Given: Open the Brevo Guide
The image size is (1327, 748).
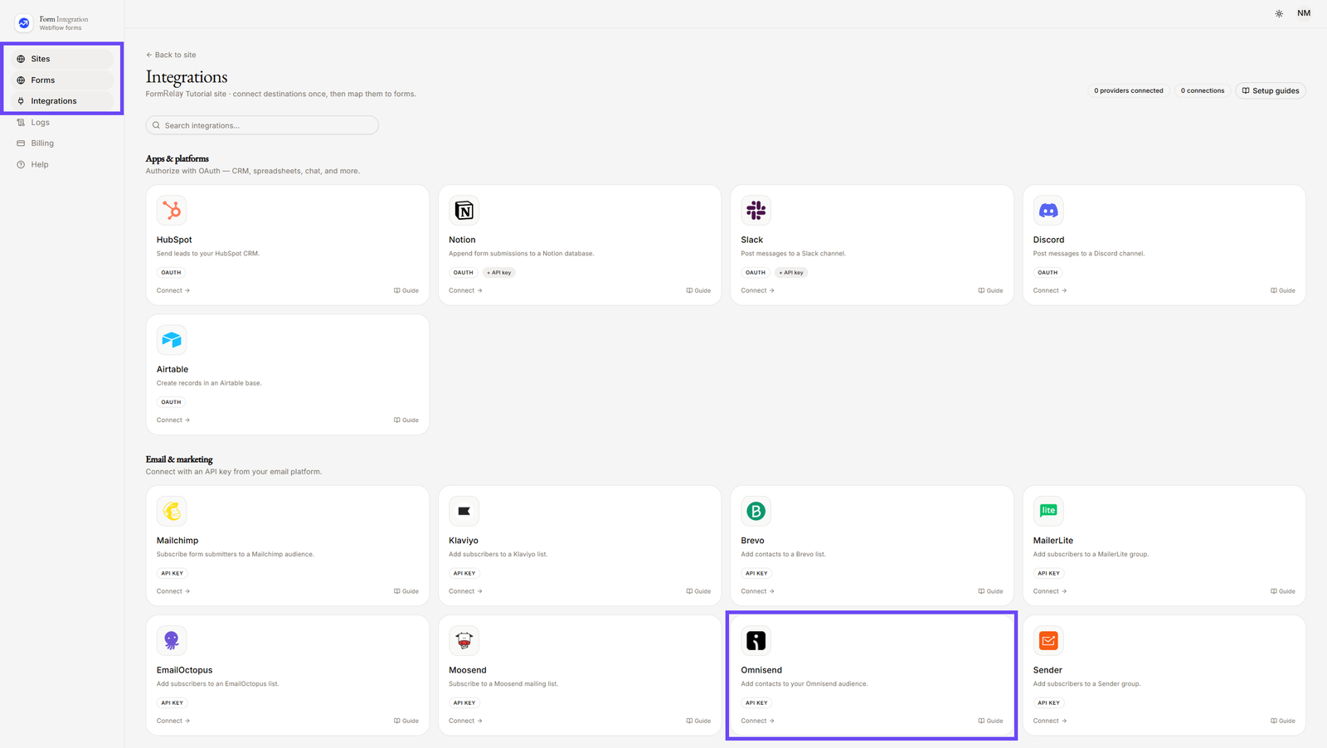Looking at the screenshot, I should (990, 591).
